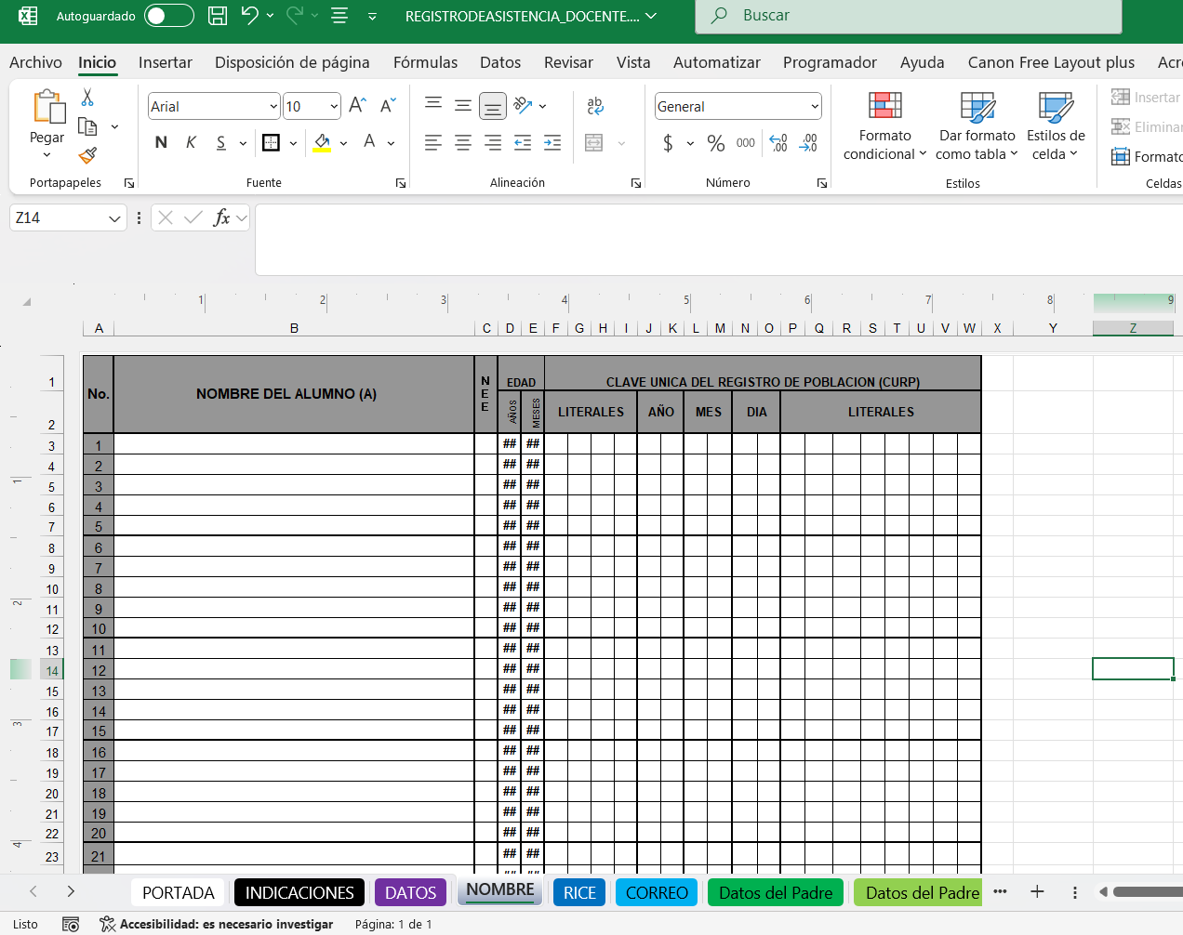Click the Wrap text icon

(595, 106)
